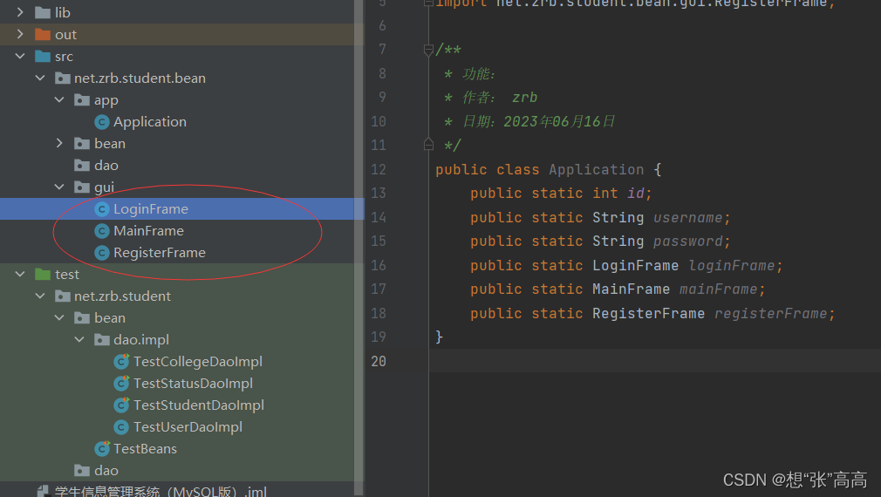This screenshot has height=497, width=881.
Task: Open RegisterFrame in the project tree
Action: click(160, 253)
